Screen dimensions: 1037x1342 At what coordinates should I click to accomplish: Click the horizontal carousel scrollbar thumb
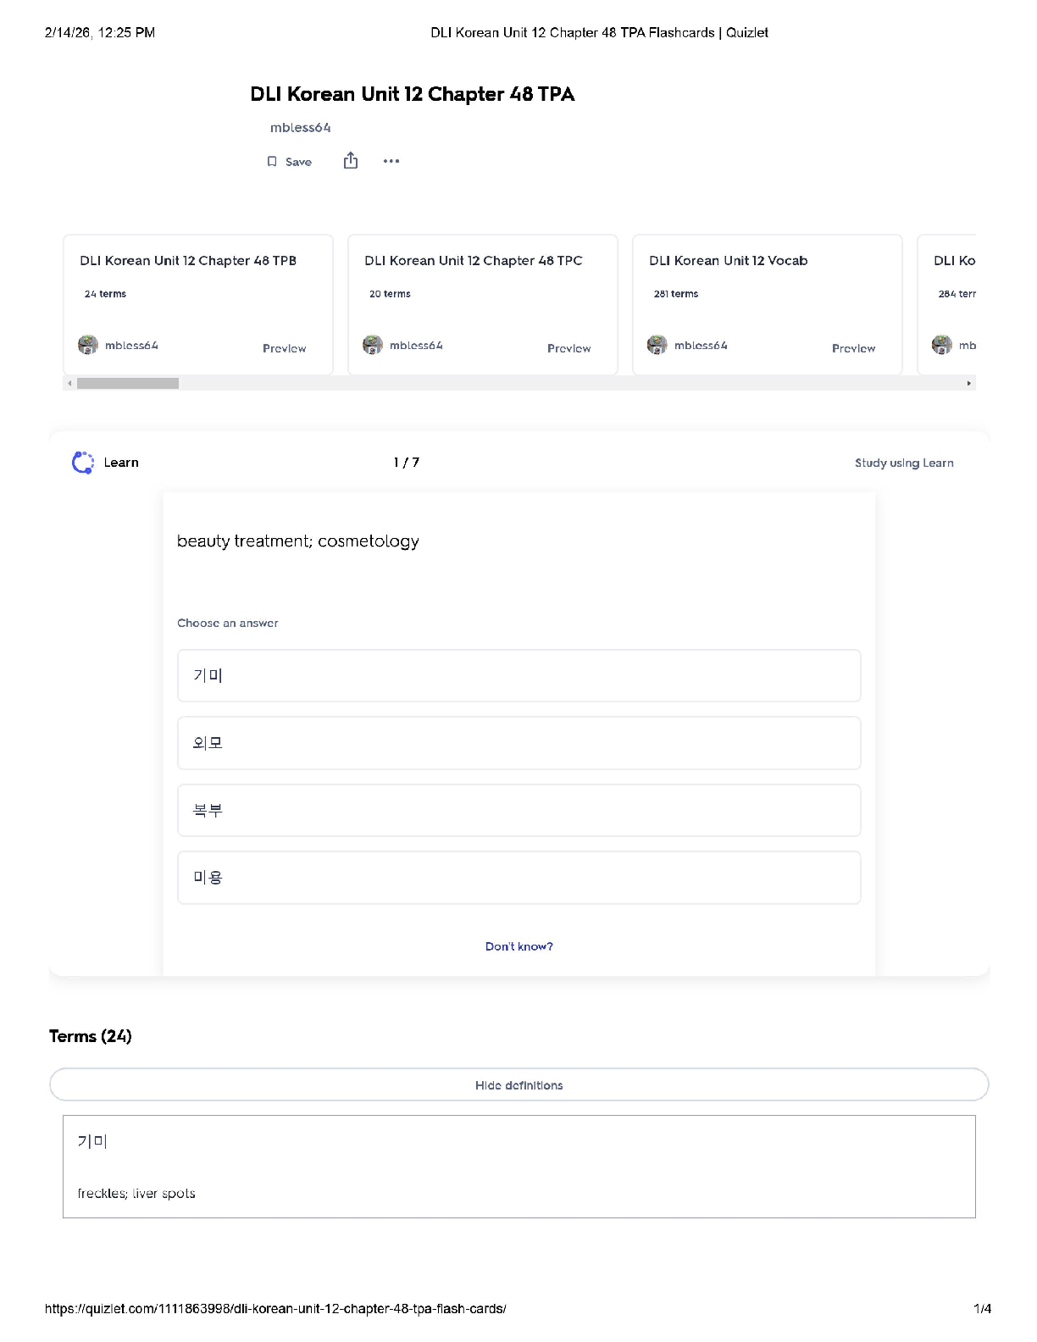[x=128, y=384]
